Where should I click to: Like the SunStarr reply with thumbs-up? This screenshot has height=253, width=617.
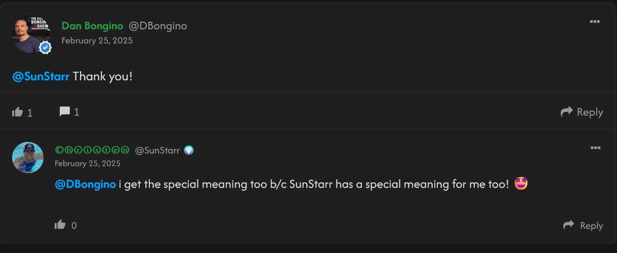pyautogui.click(x=60, y=225)
